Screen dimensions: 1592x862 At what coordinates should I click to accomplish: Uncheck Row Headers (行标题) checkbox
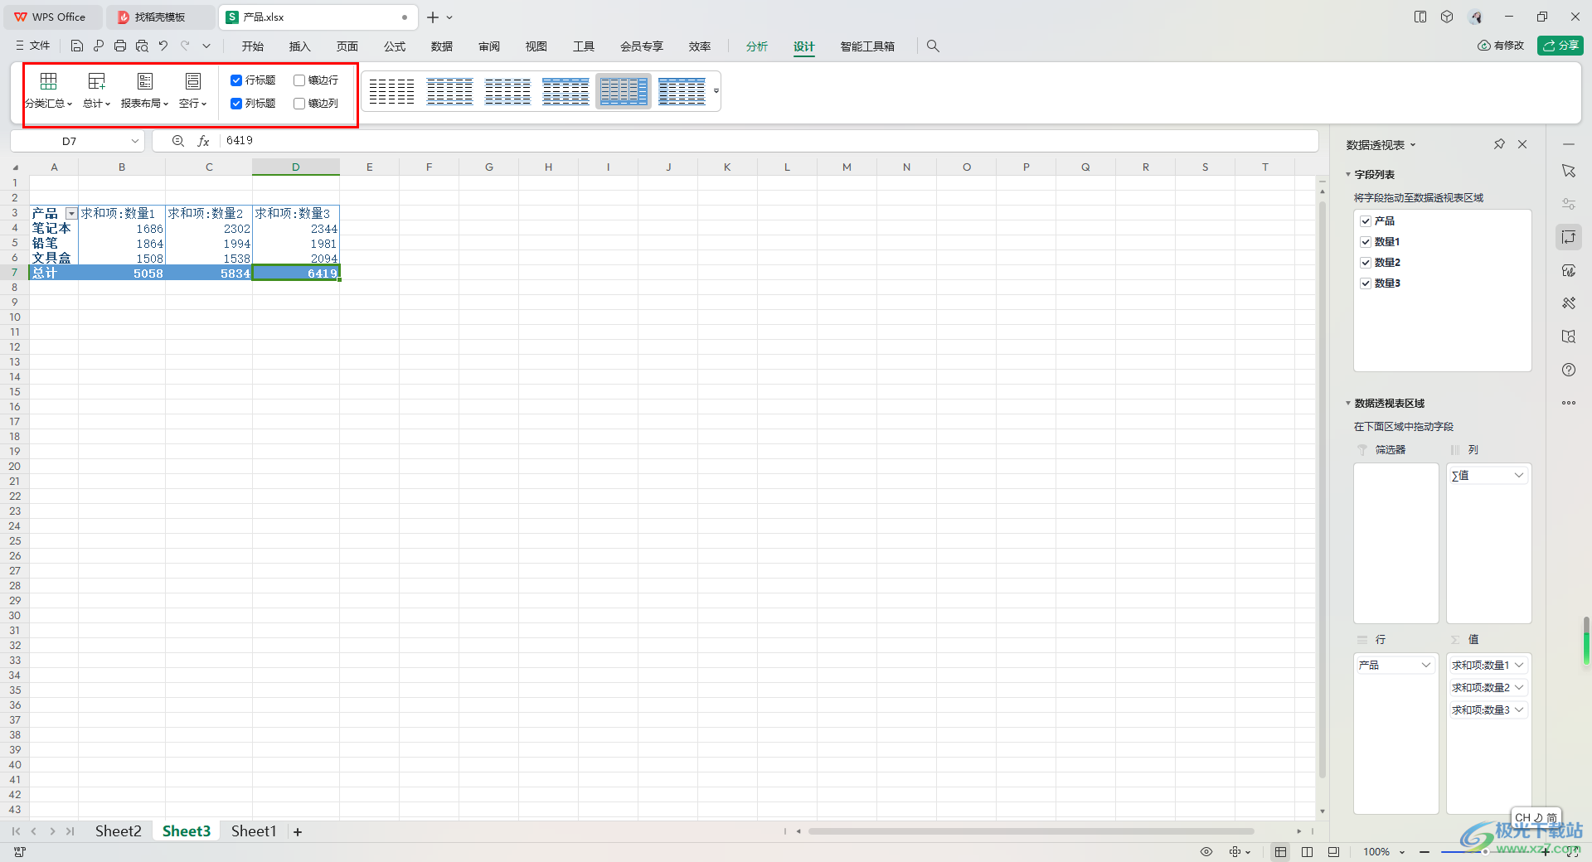pyautogui.click(x=236, y=80)
